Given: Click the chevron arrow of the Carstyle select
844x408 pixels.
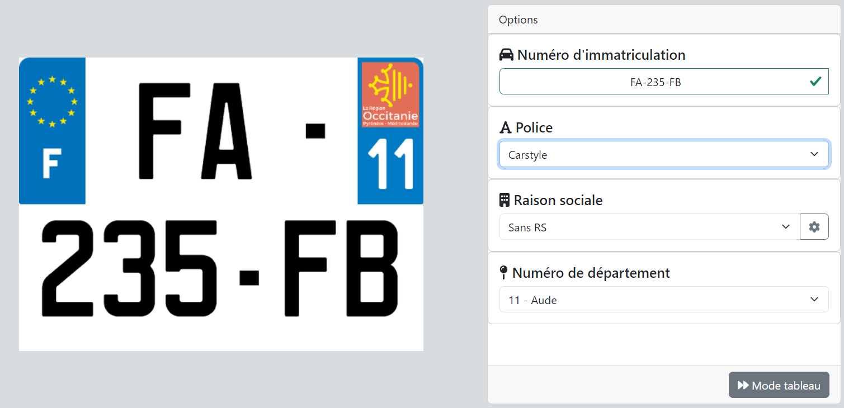Looking at the screenshot, I should (x=814, y=154).
